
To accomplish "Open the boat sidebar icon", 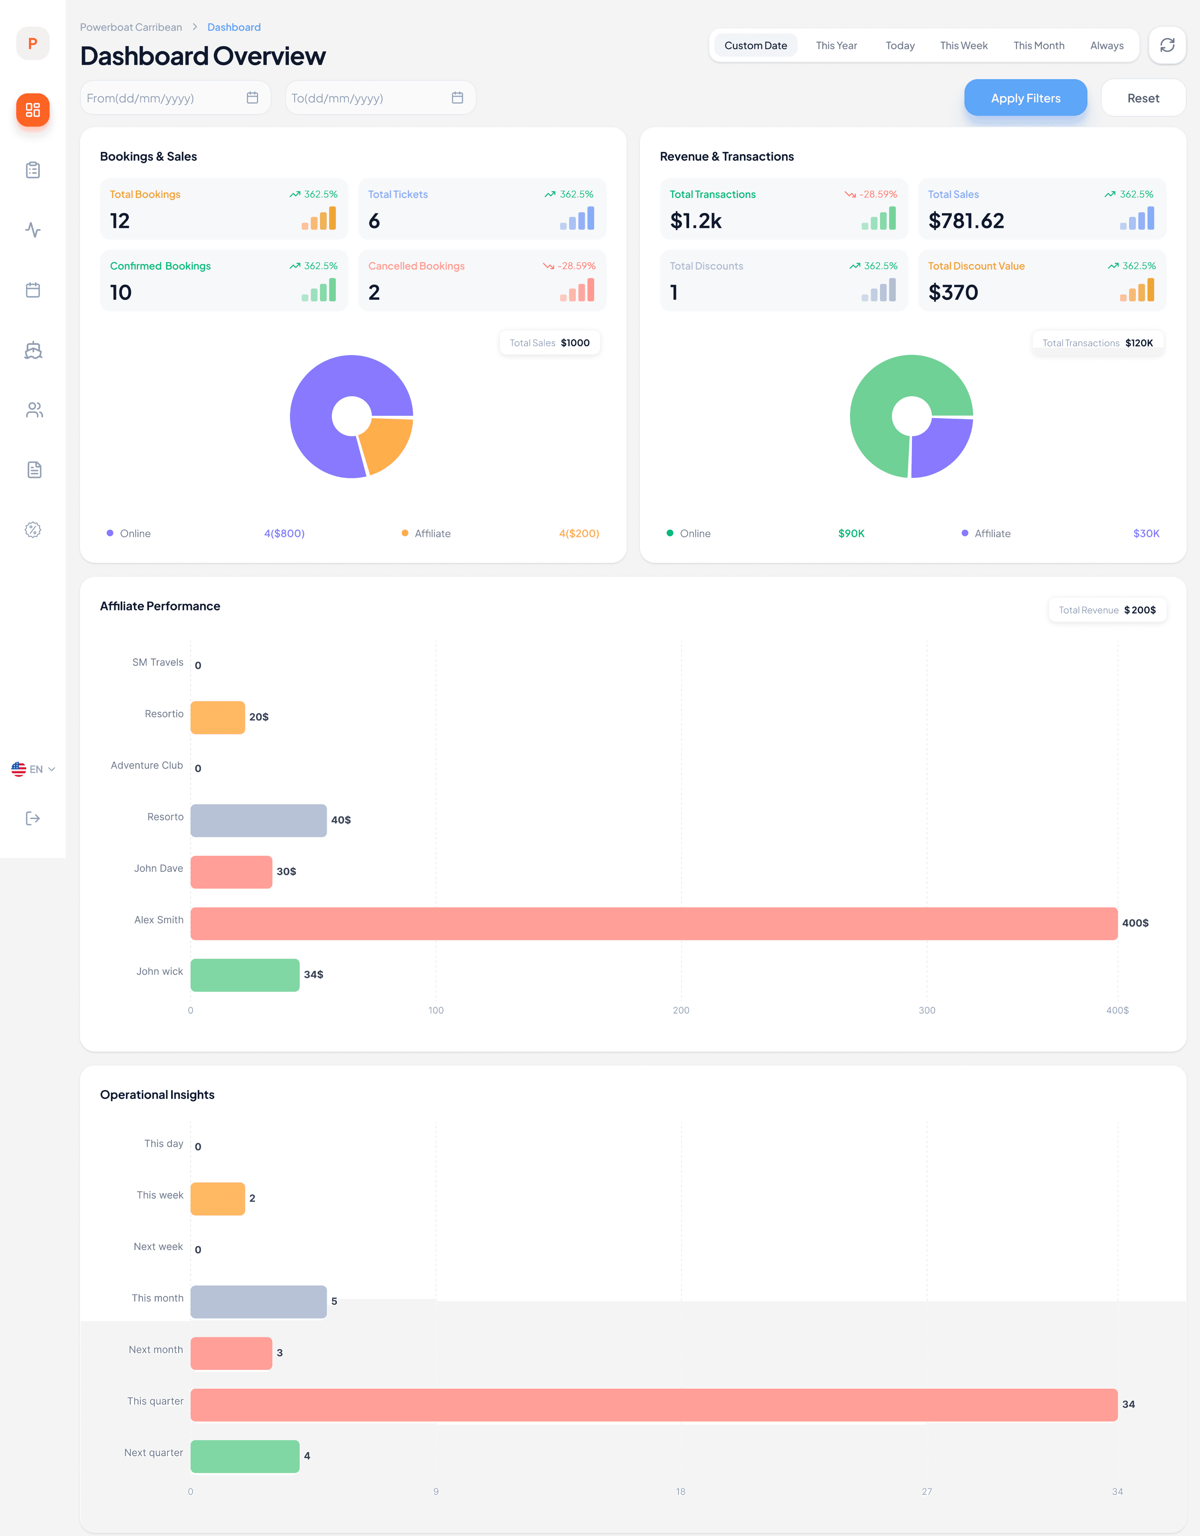I will (33, 350).
